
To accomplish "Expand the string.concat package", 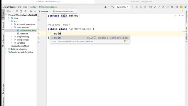I will pyautogui.click(x=12, y=40).
